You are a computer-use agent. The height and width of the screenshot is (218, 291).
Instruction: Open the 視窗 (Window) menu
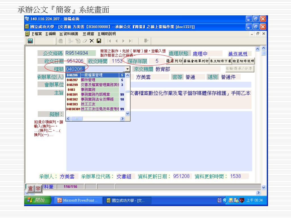[88, 34]
